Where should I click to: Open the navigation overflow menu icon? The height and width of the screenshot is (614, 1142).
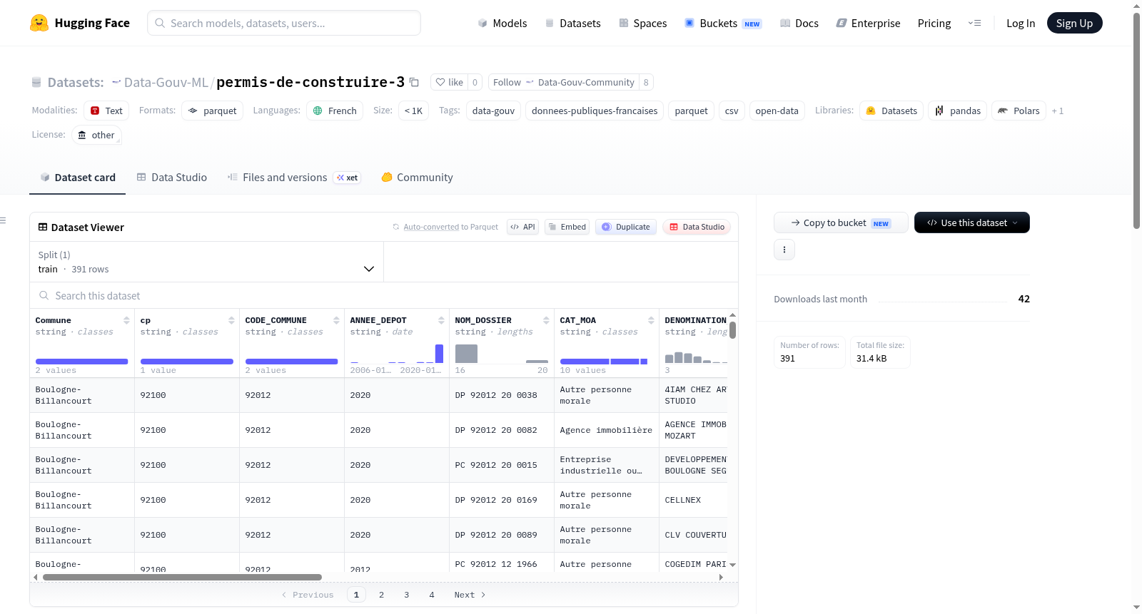point(974,23)
